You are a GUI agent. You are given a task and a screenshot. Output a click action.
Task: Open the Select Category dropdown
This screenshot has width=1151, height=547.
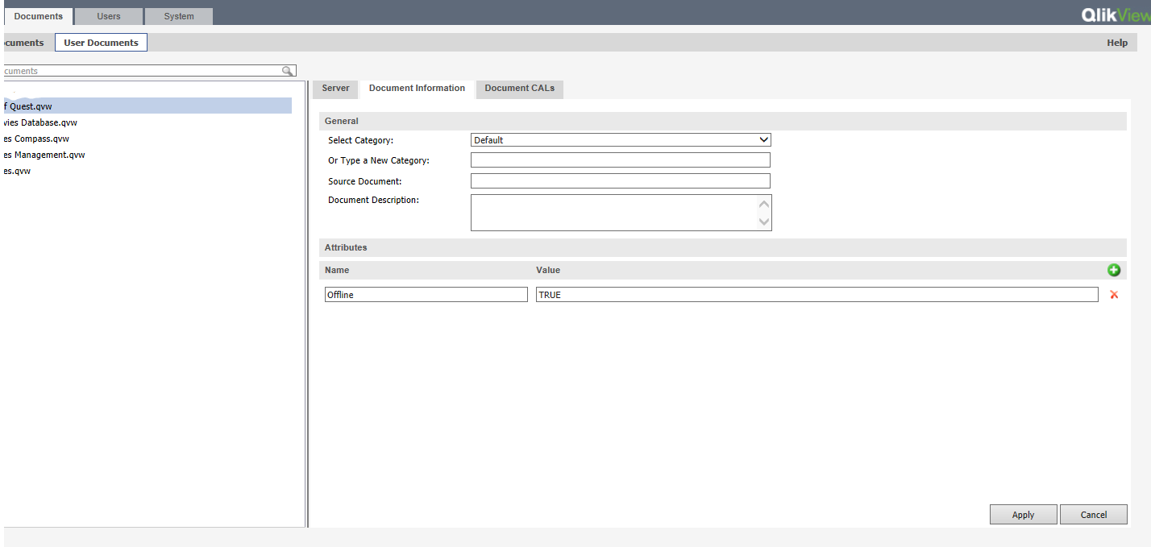[x=620, y=140]
